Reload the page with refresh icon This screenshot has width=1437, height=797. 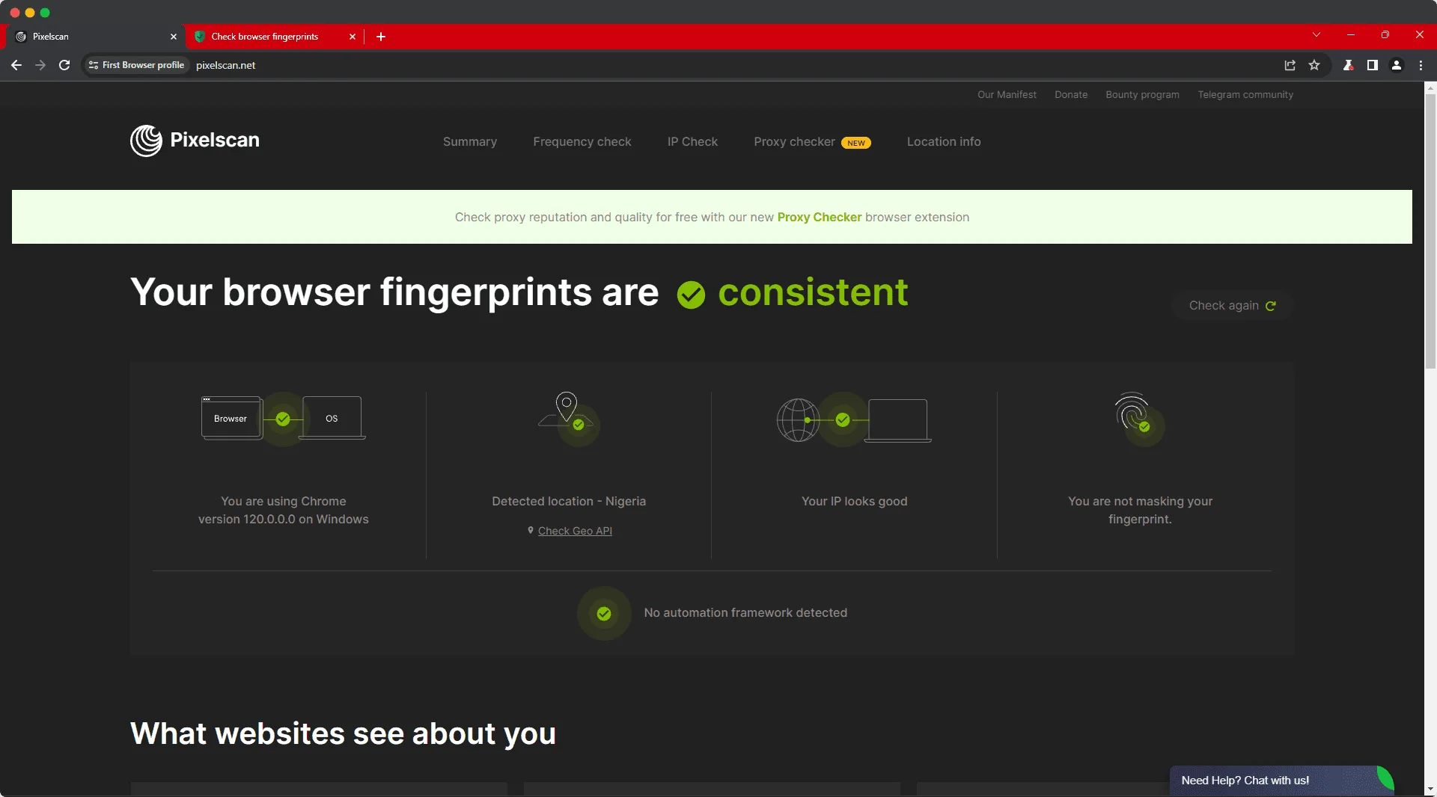pos(64,65)
